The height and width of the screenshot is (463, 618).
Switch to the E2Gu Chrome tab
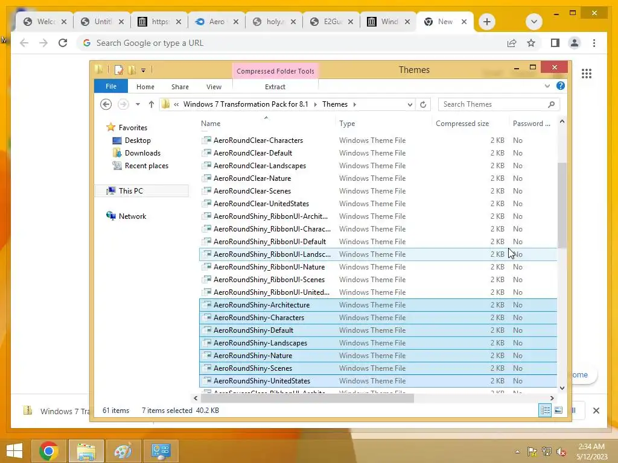point(331,22)
